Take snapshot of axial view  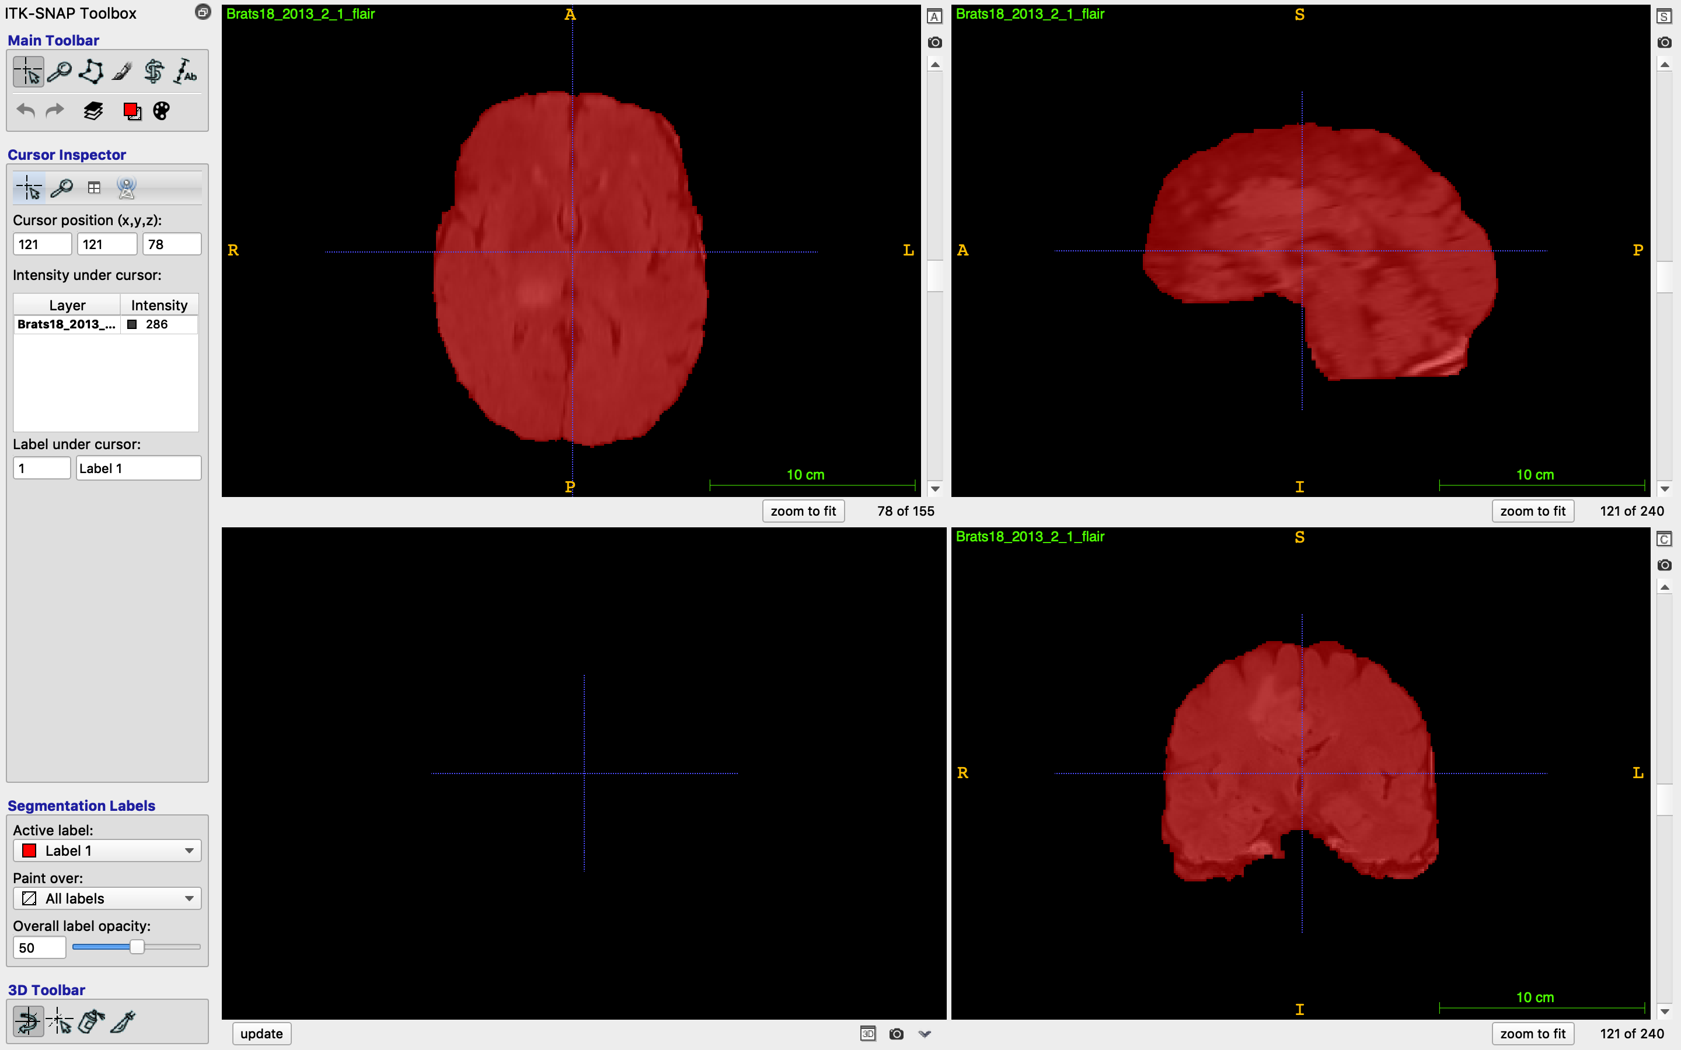[x=935, y=43]
